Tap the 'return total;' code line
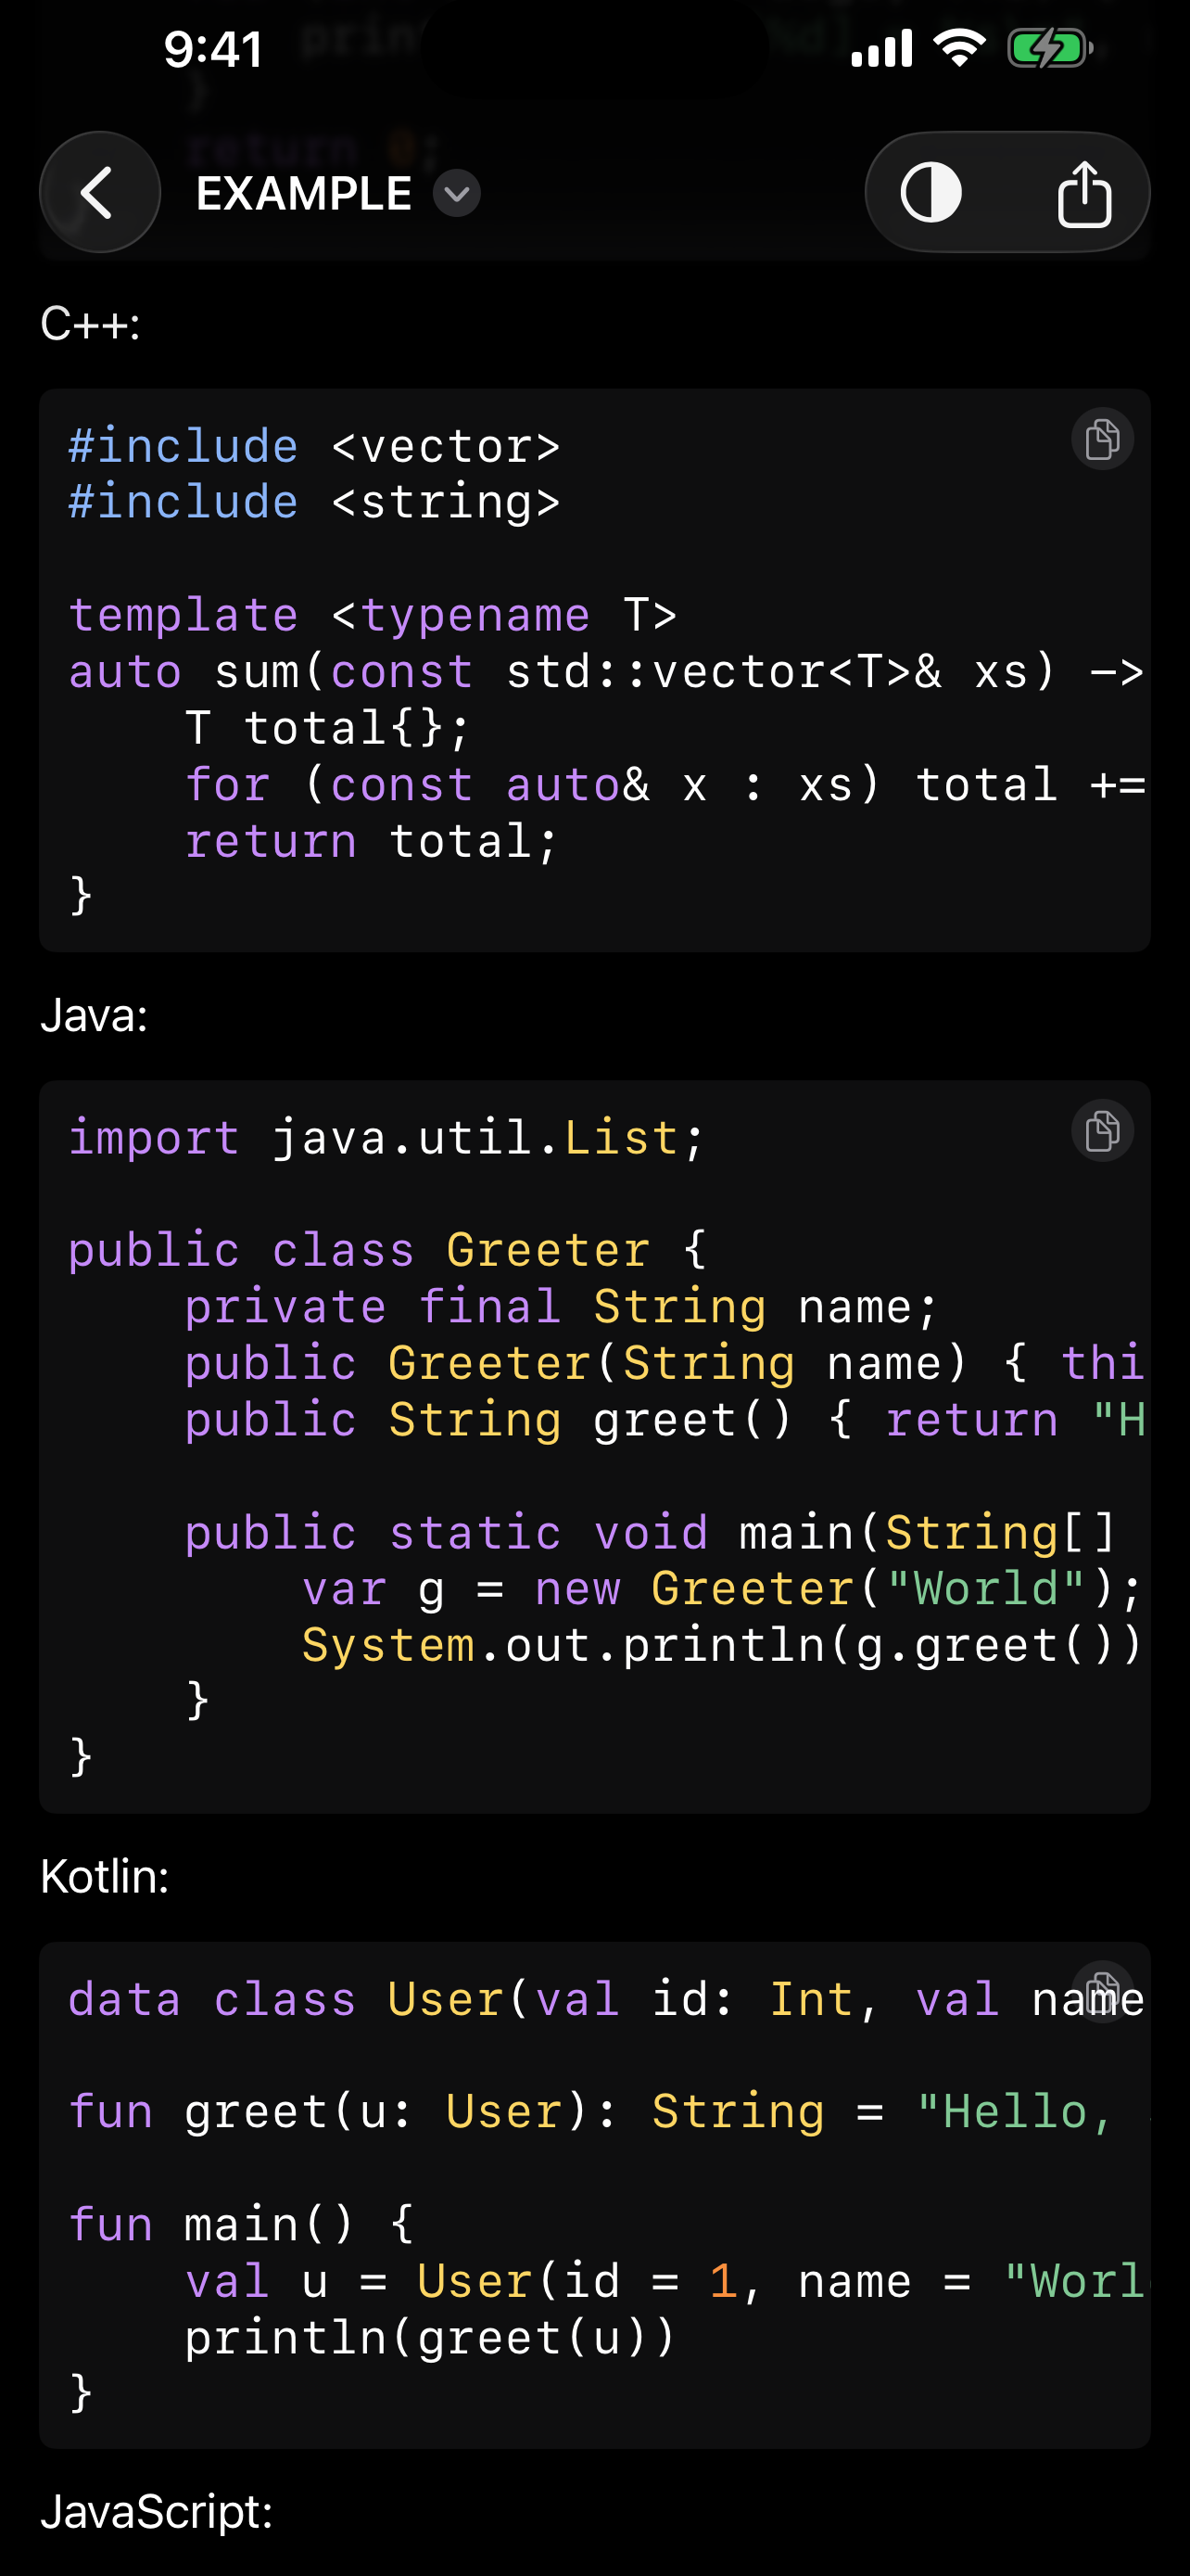This screenshot has height=2576, width=1190. tap(372, 841)
